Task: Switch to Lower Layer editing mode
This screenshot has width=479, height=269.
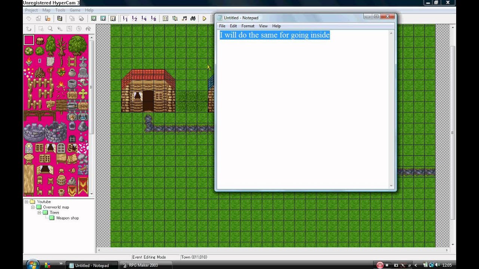Action: point(94,18)
